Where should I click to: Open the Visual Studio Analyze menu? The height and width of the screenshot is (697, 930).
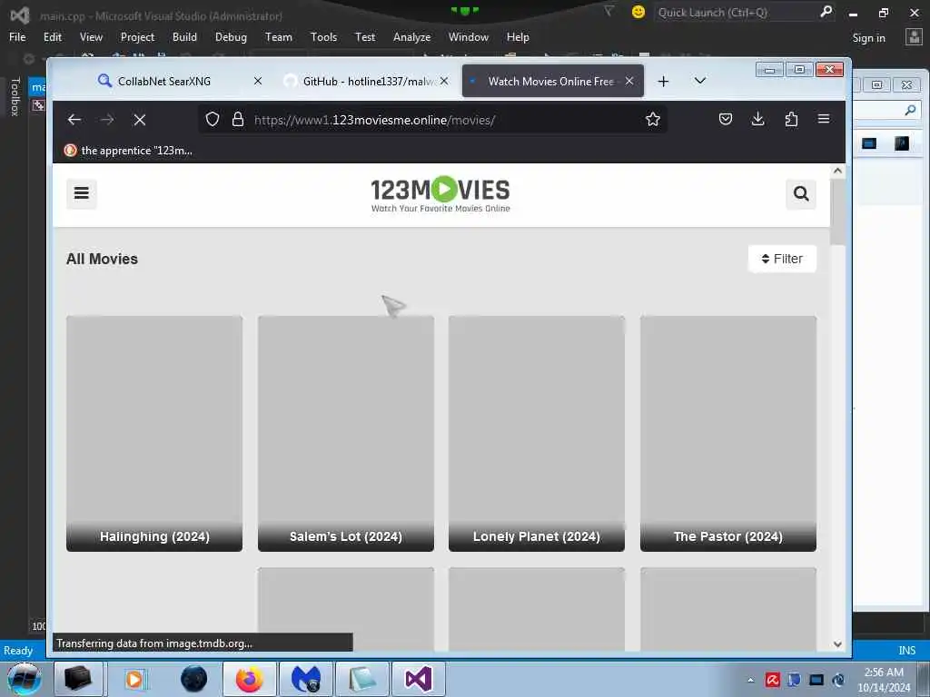[411, 36]
